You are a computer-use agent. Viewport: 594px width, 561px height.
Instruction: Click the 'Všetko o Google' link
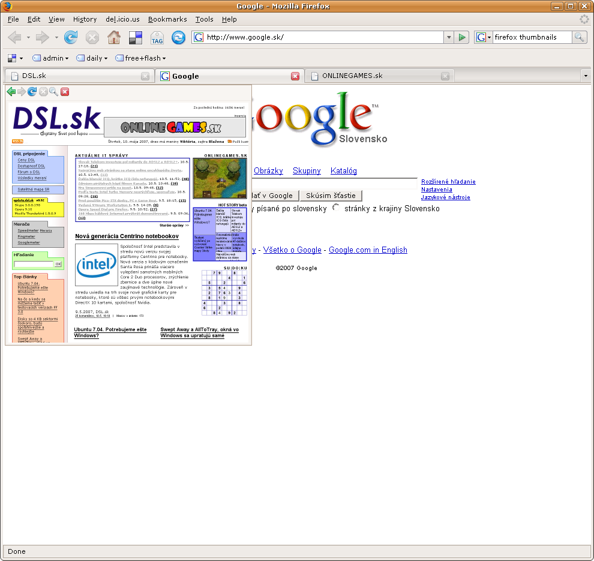coord(292,250)
